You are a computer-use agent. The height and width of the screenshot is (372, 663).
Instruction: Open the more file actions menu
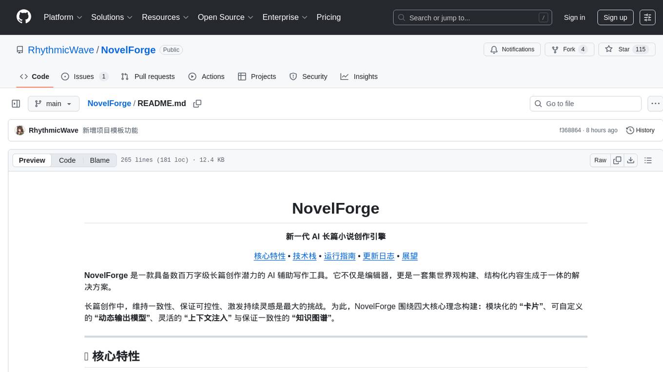pos(655,104)
